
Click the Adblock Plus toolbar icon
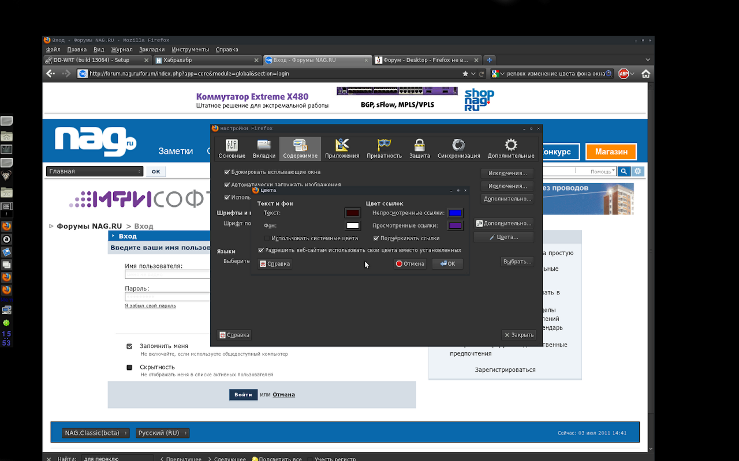click(624, 74)
